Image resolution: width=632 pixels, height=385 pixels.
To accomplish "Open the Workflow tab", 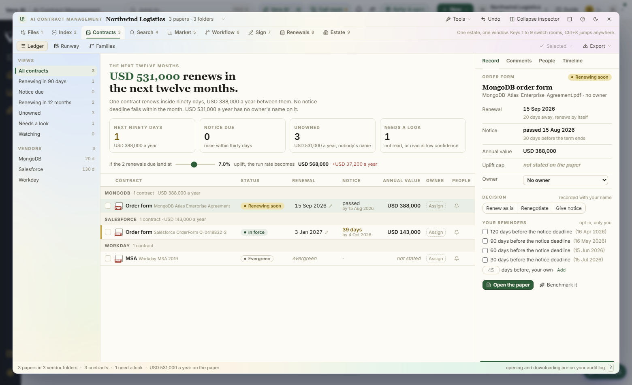I will (x=222, y=32).
